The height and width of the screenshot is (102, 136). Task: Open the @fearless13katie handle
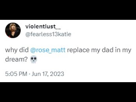click(x=48, y=34)
